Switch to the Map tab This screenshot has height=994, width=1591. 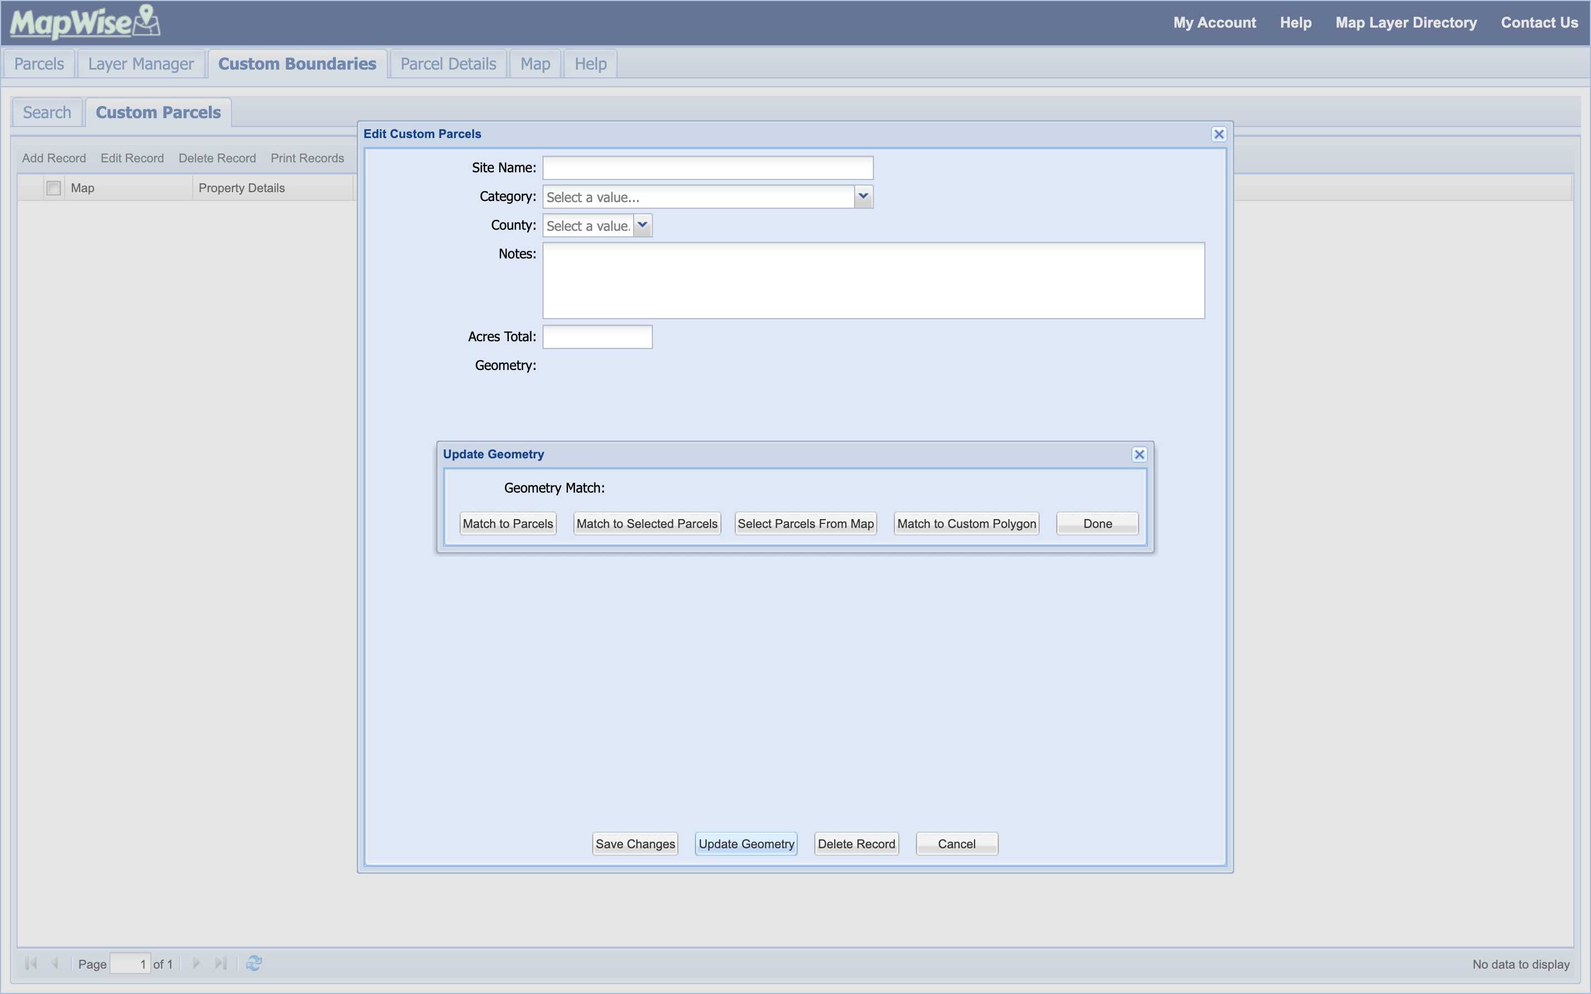(x=535, y=64)
